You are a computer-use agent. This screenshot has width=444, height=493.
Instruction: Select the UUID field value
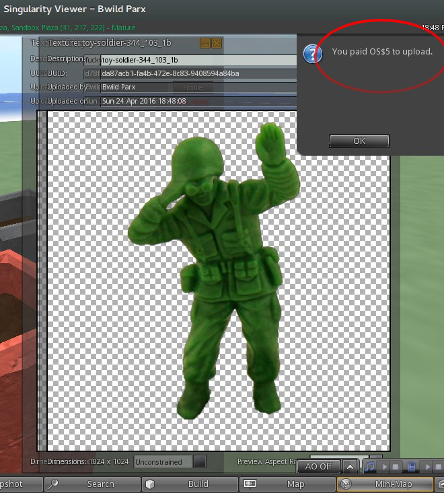[198, 73]
